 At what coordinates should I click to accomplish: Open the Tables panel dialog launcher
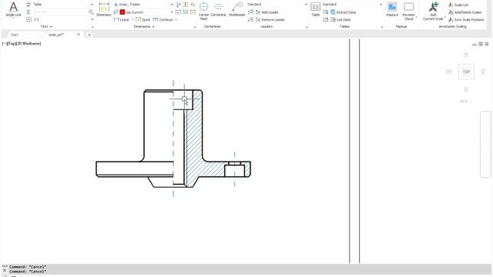click(x=382, y=28)
